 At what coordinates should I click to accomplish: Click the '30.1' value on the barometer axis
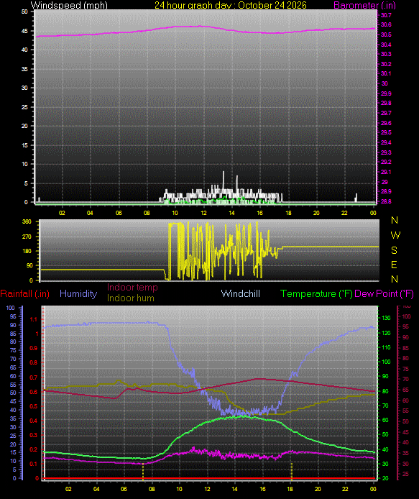386,73
